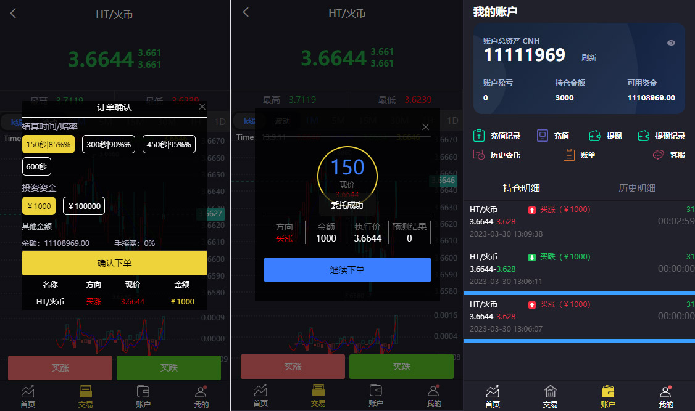This screenshot has height=411, width=695.
Task: Open 提现 withdrawal page
Action: coord(606,136)
